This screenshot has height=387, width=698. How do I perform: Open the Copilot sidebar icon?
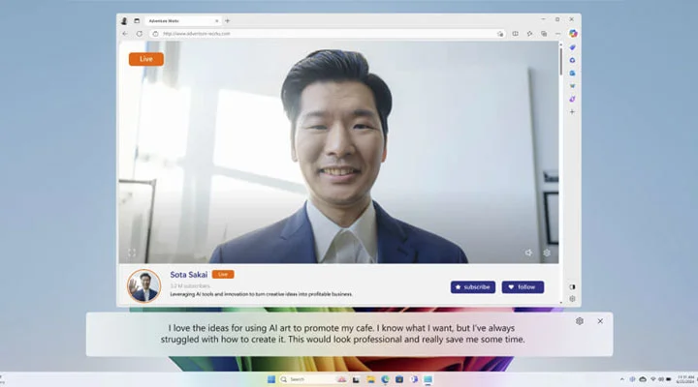click(x=573, y=33)
